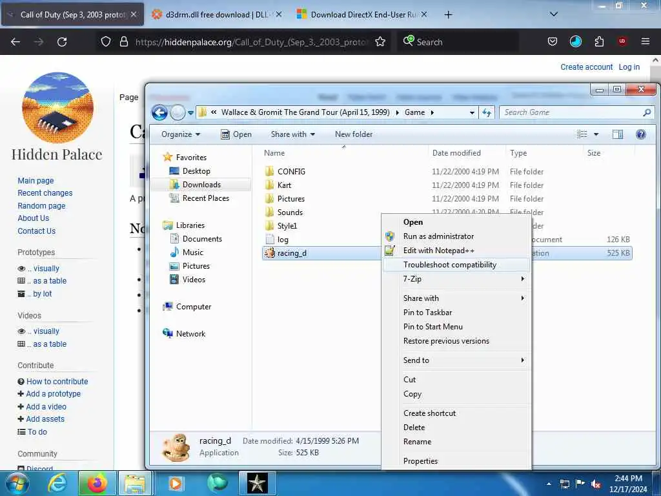Switch to DirectX End-User Runtime tab

[x=362, y=14]
